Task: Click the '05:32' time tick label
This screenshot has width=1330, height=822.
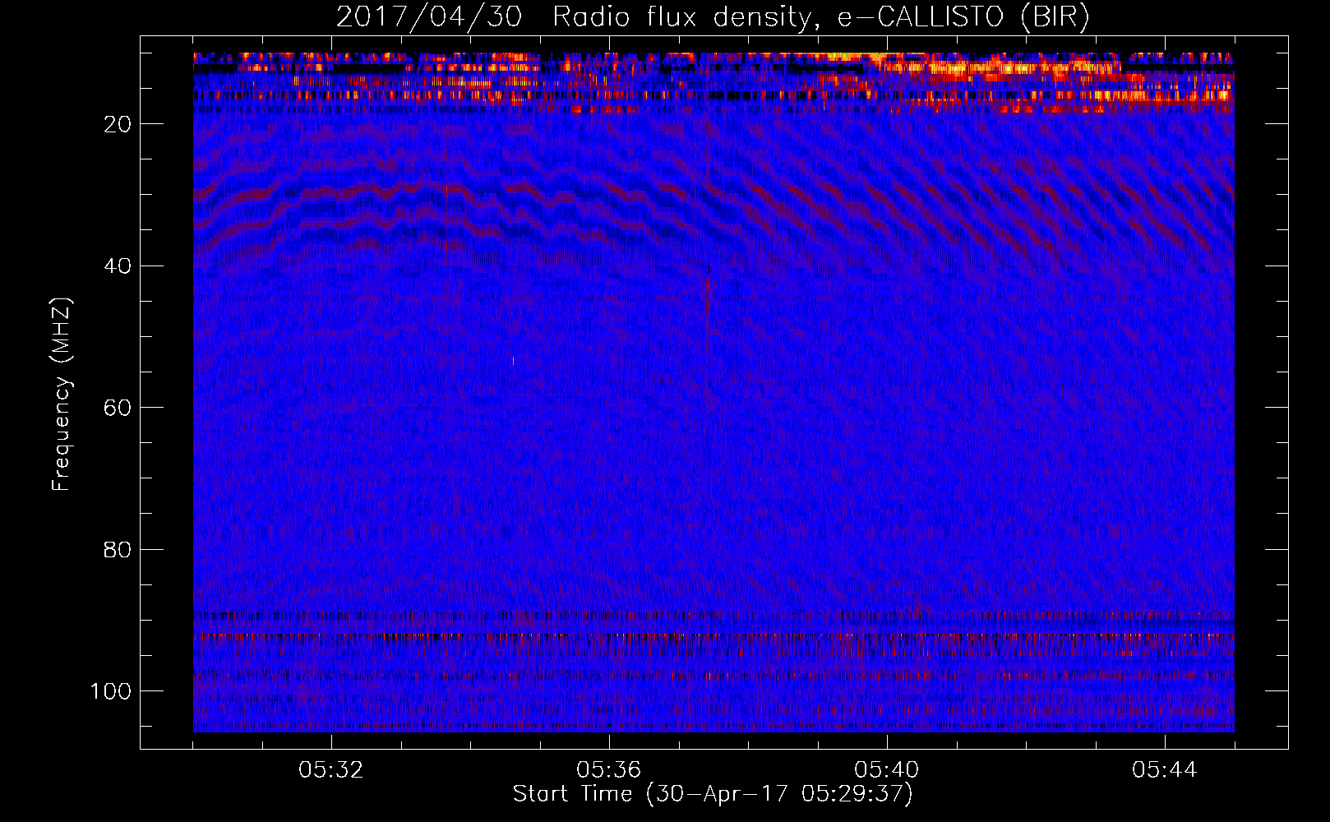Action: click(331, 770)
